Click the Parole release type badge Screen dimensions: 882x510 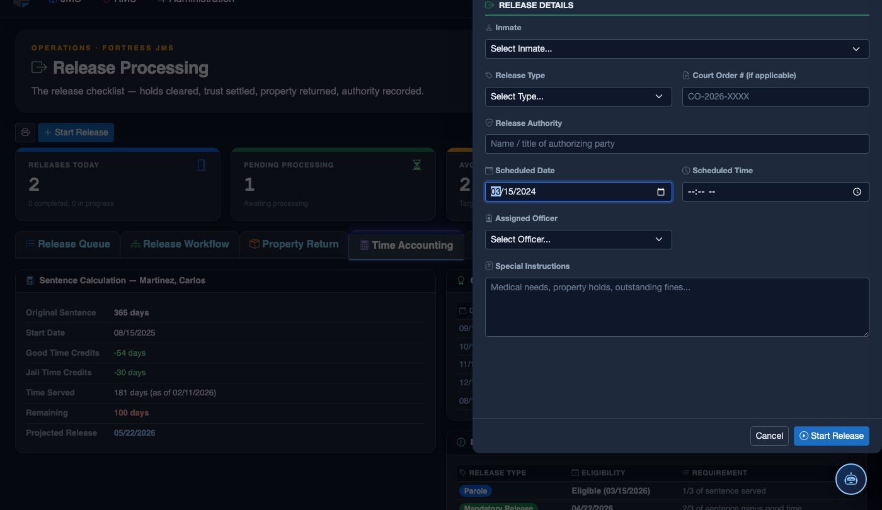[476, 490]
